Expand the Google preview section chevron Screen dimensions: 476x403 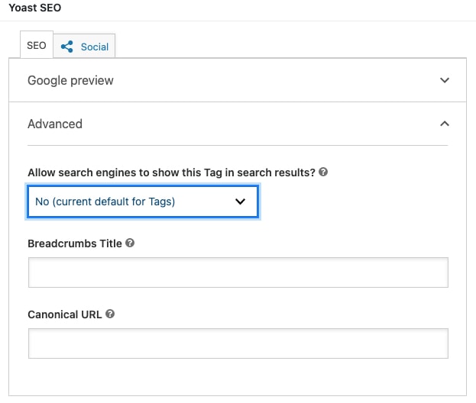pyautogui.click(x=445, y=80)
